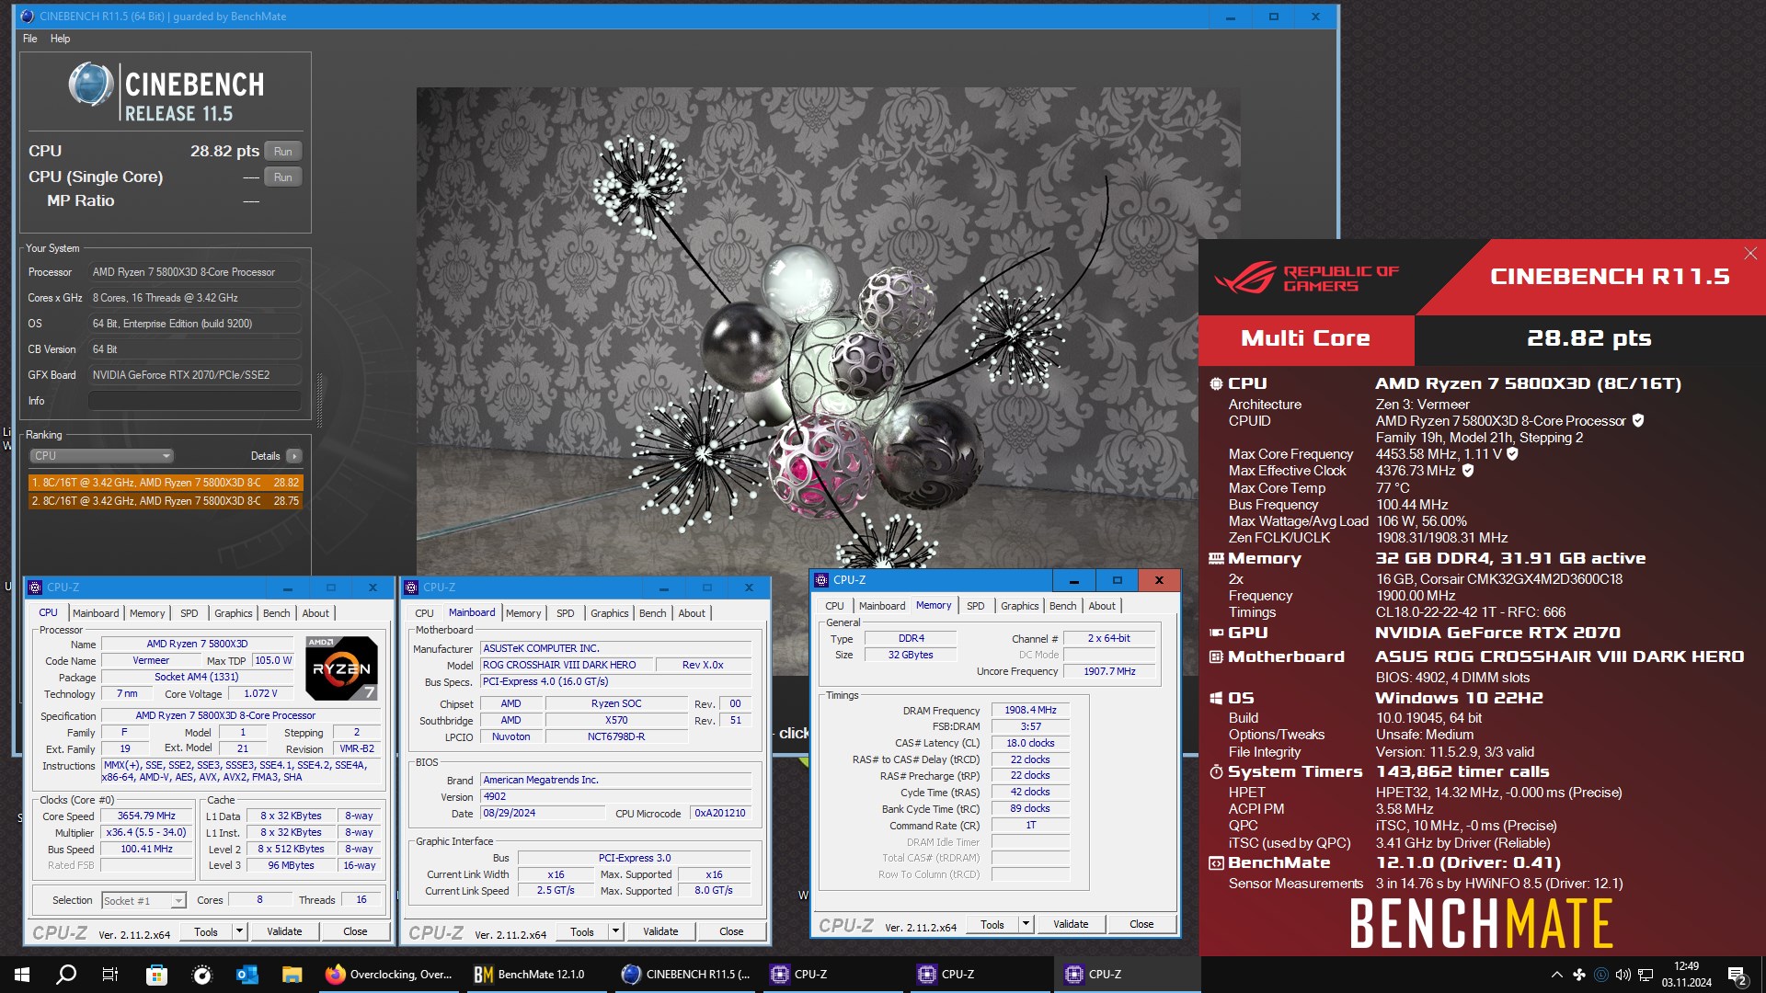
Task: Open Tools dropdown arrow in left CPU-Z
Action: point(239,931)
